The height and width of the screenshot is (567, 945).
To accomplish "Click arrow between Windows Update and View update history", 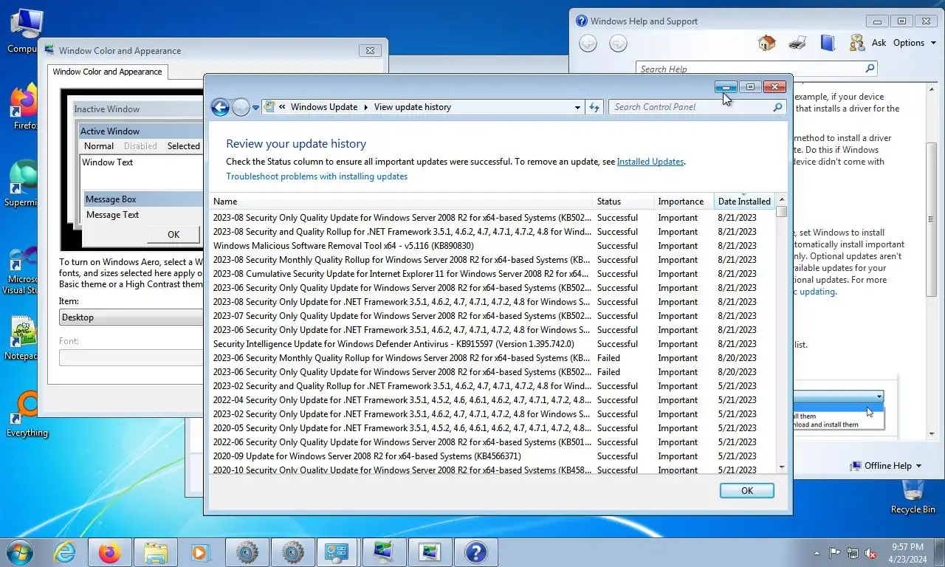I will click(x=365, y=107).
